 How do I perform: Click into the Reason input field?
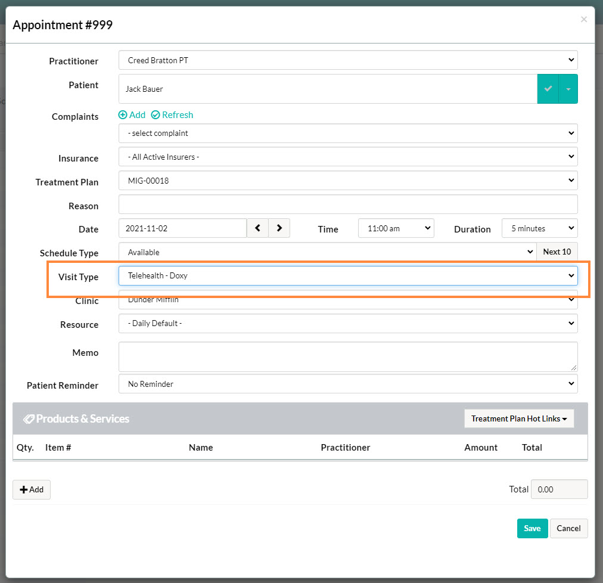pyautogui.click(x=348, y=204)
